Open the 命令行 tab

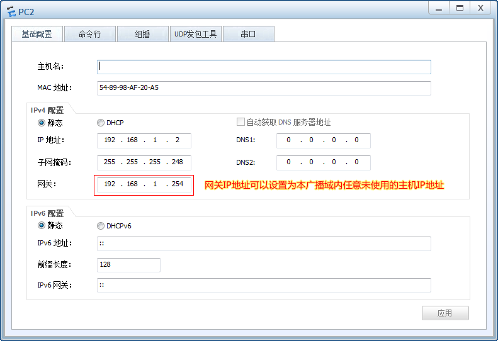click(90, 34)
